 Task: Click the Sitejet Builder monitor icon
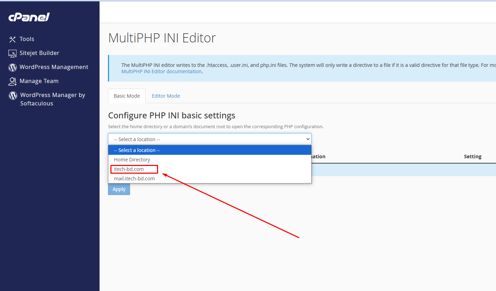point(13,53)
